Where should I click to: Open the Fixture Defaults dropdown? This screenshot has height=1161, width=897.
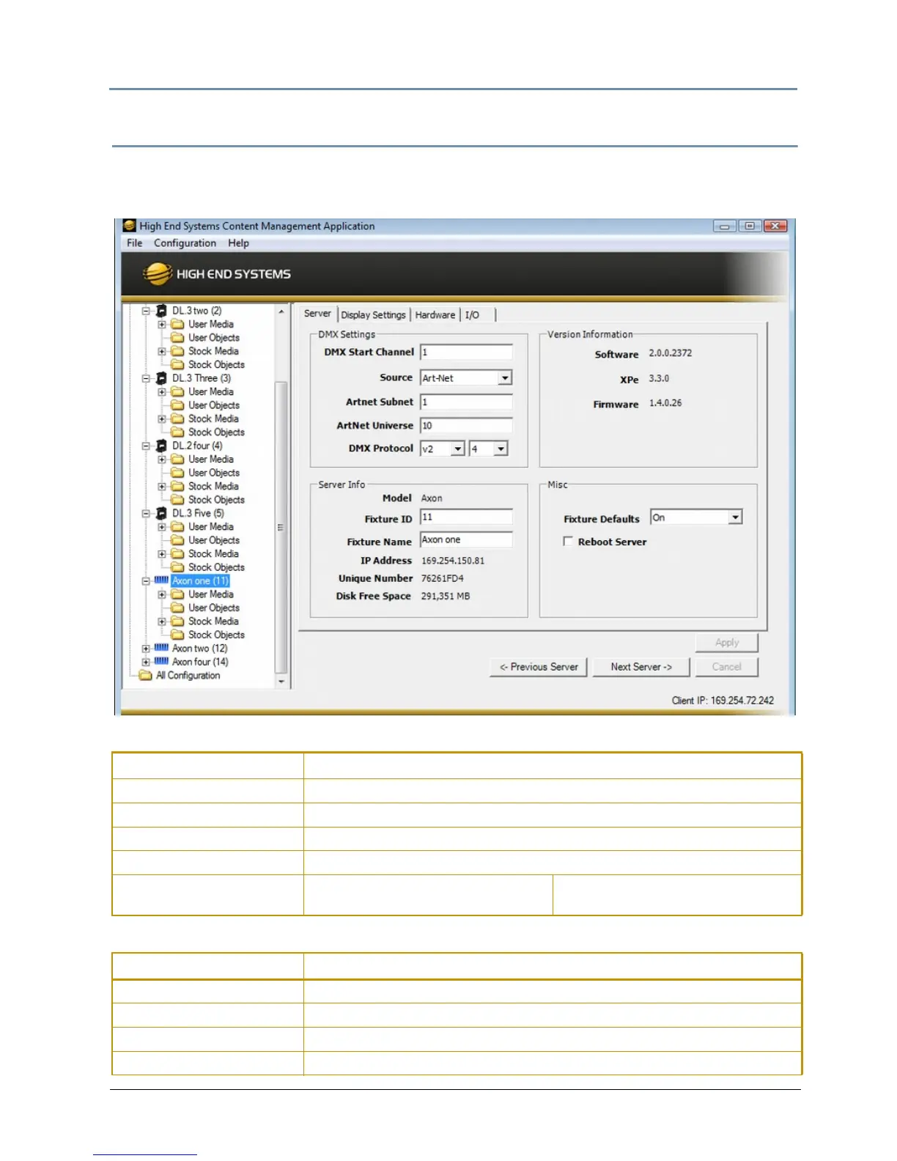(735, 518)
